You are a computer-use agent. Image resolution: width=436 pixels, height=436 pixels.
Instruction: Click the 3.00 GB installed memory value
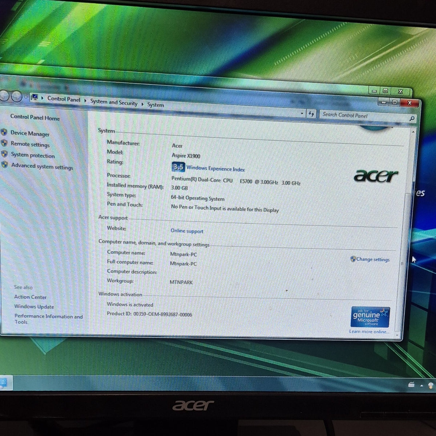click(x=179, y=188)
